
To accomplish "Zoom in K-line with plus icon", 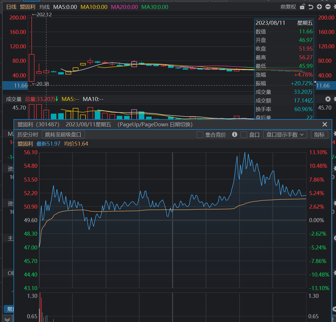I will click(319, 7).
